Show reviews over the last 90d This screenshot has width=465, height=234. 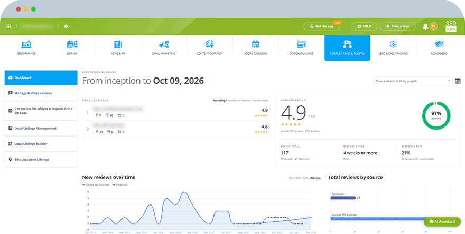pyautogui.click(x=298, y=178)
